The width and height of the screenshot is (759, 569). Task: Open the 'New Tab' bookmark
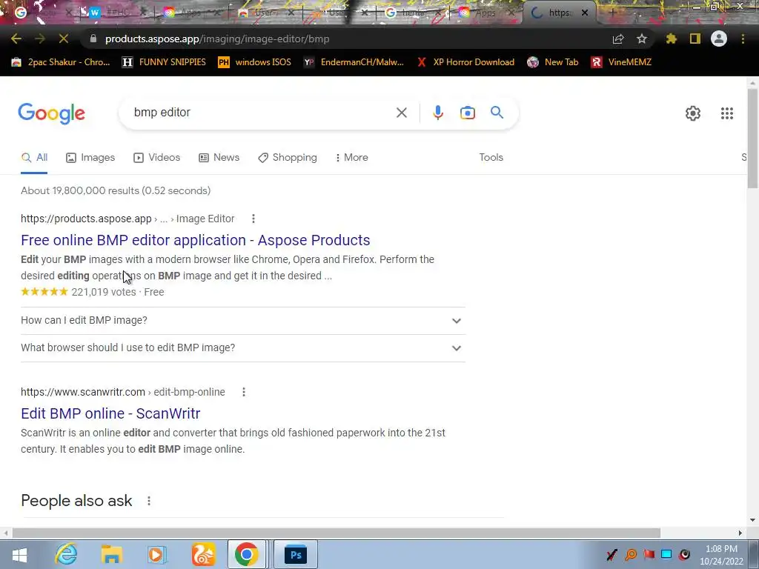pos(553,62)
